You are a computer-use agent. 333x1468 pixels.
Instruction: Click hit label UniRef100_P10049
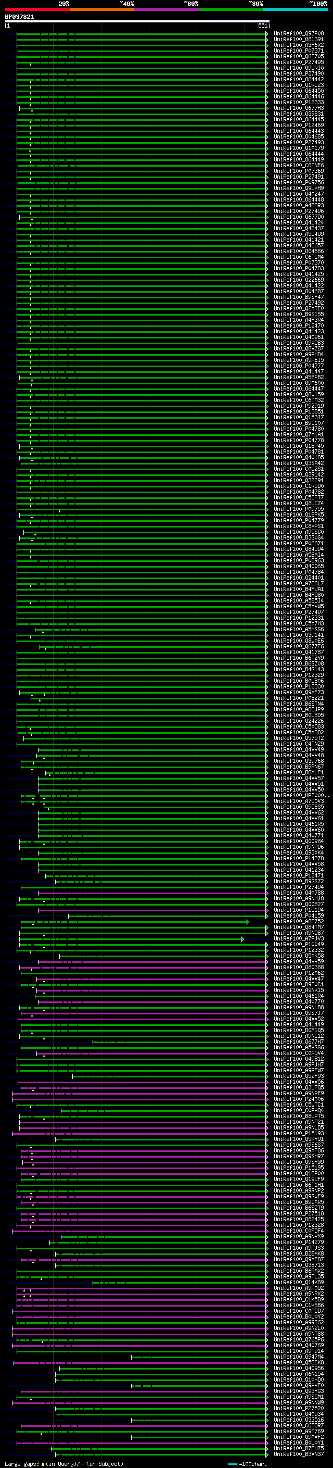[x=299, y=944]
